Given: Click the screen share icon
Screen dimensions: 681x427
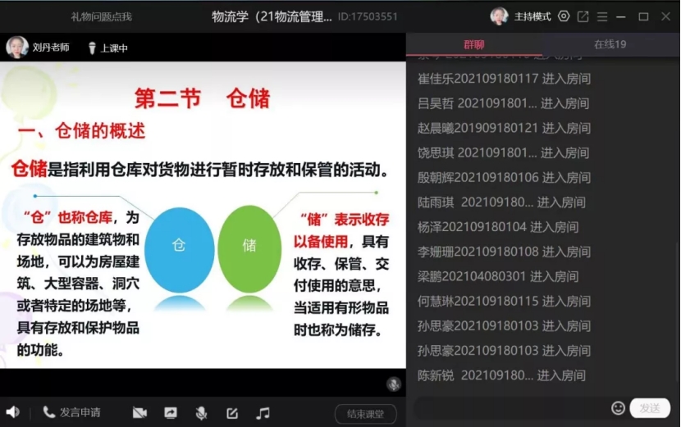Looking at the screenshot, I should click(171, 413).
